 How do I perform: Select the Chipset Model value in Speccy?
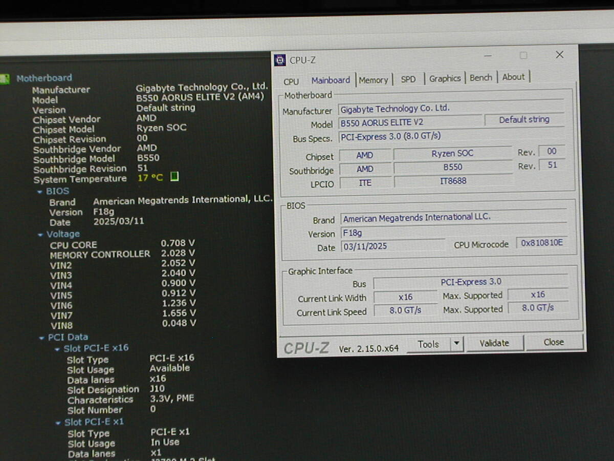[x=161, y=128]
